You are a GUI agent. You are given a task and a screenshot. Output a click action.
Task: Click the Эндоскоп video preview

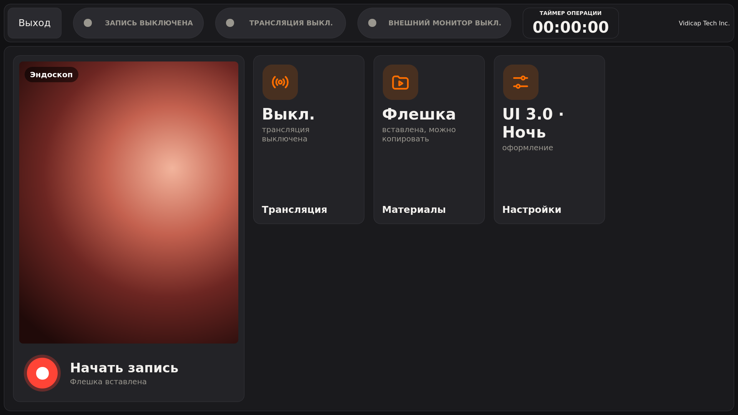(129, 203)
